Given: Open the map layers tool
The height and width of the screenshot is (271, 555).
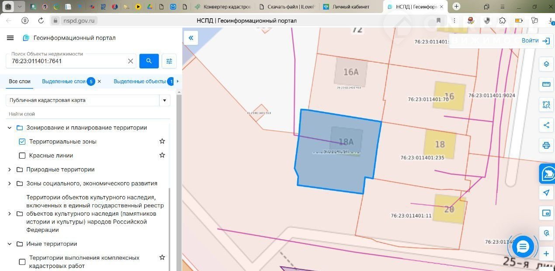Looking at the screenshot, I should (x=546, y=64).
